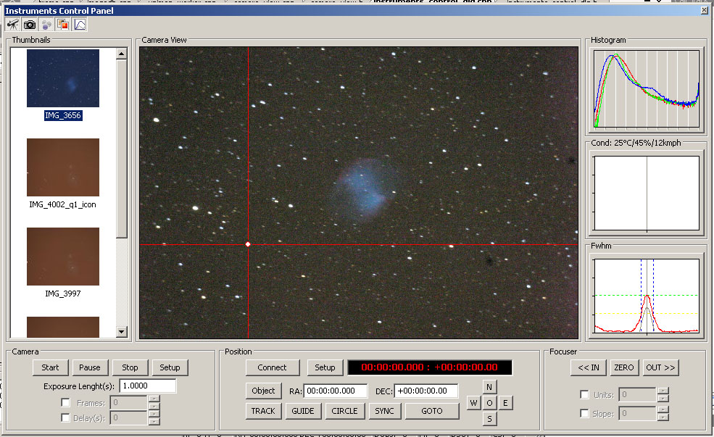Select the histogram curve toolbar icon
The image size is (714, 437).
click(78, 25)
